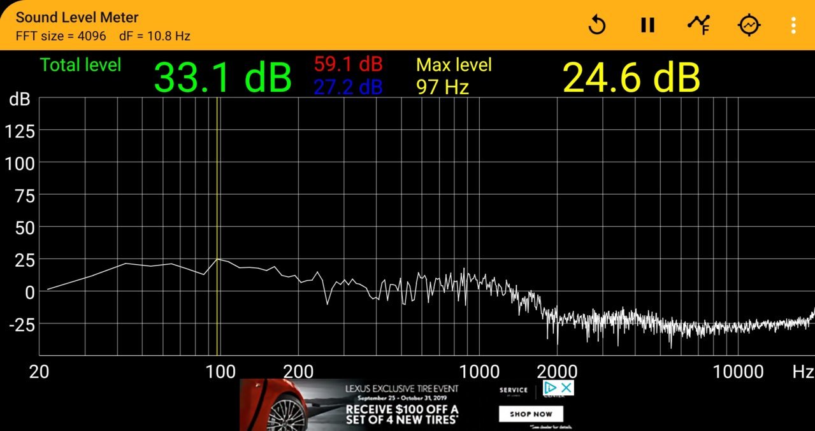Image resolution: width=815 pixels, height=431 pixels.
Task: Click the 'FFT size = 4096' text
Action: pyautogui.click(x=61, y=36)
